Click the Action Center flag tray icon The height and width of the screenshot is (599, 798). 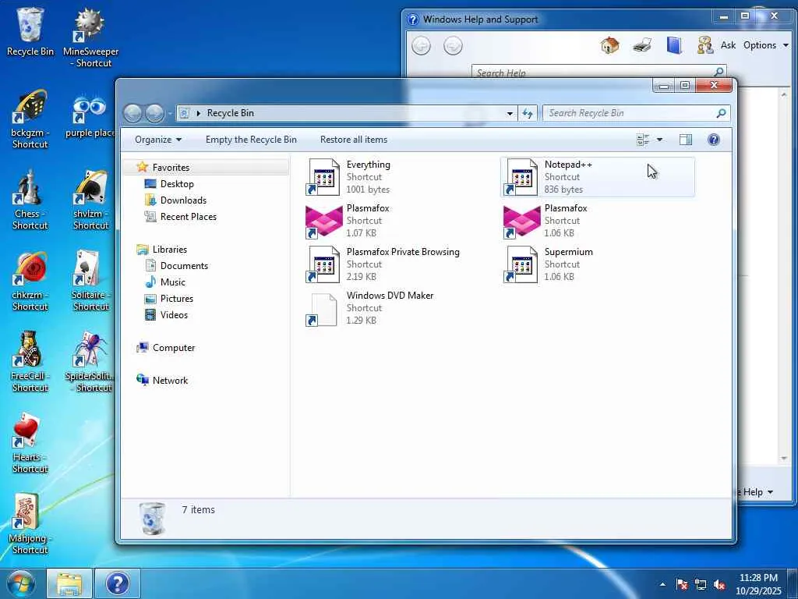point(681,584)
